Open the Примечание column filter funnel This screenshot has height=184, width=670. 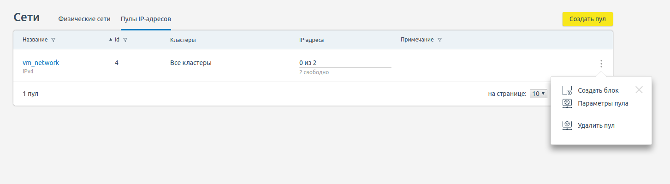click(439, 40)
